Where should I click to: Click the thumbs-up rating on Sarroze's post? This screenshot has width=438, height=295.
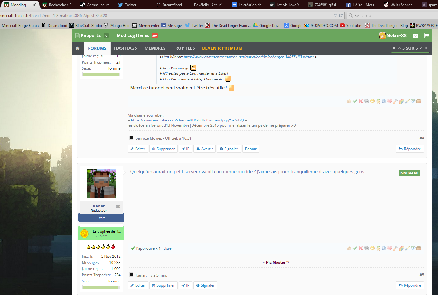click(x=349, y=101)
